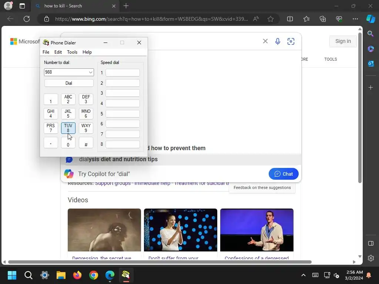Click the horizontal page scrollbar
This screenshot has width=379, height=284.
coord(160,262)
